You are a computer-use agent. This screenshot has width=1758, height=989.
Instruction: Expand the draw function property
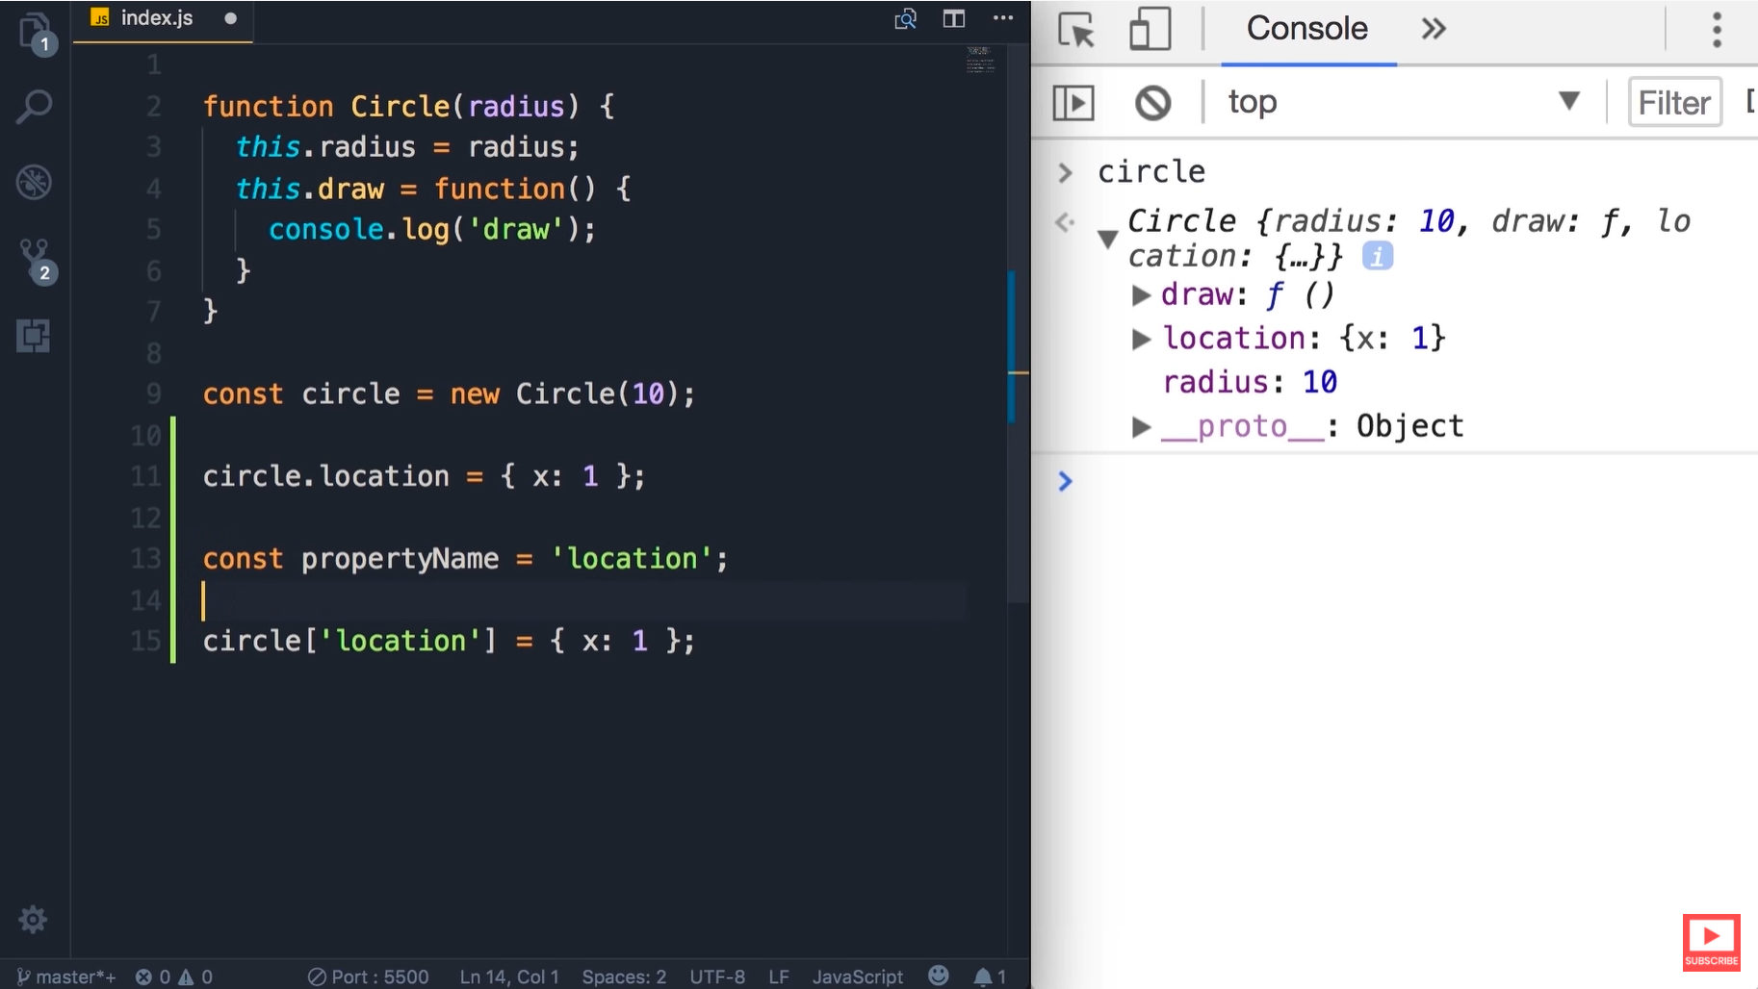click(x=1141, y=295)
